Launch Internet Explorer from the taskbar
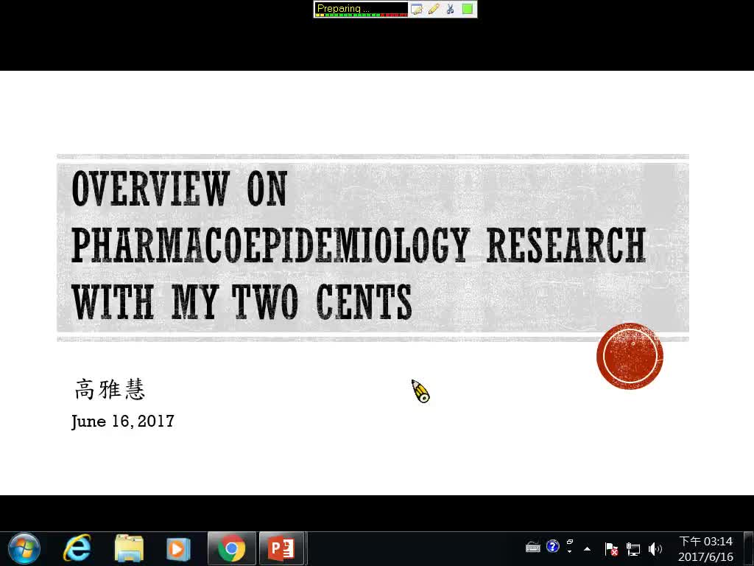The width and height of the screenshot is (754, 566). [77, 548]
